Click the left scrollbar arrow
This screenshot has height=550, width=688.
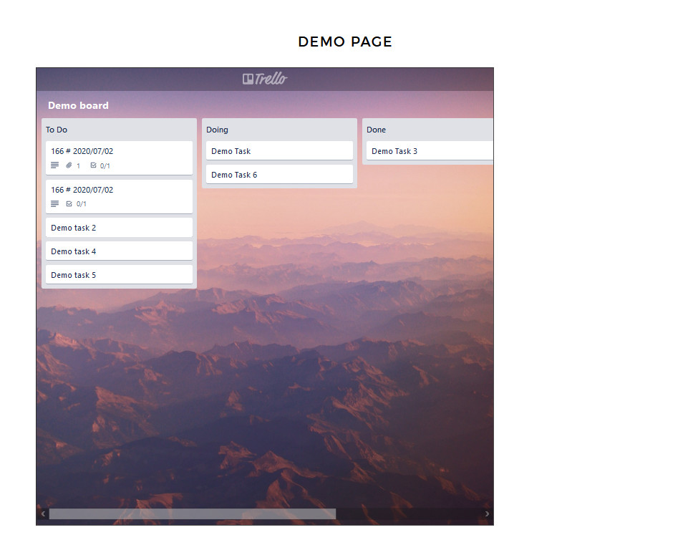pyautogui.click(x=43, y=513)
